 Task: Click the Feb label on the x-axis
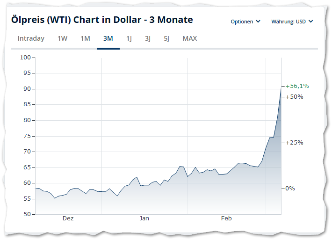[226, 218]
